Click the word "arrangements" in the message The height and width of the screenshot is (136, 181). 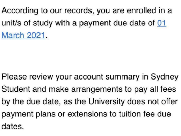pyautogui.click(x=97, y=90)
